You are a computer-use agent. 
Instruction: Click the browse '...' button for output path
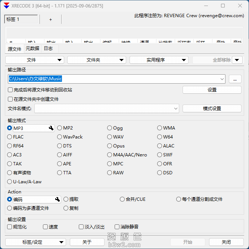pyautogui.click(x=235, y=79)
